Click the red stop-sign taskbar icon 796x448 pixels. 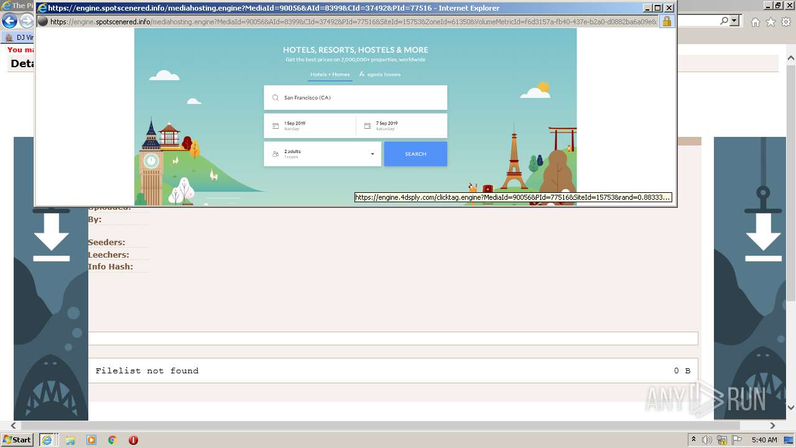(x=133, y=440)
